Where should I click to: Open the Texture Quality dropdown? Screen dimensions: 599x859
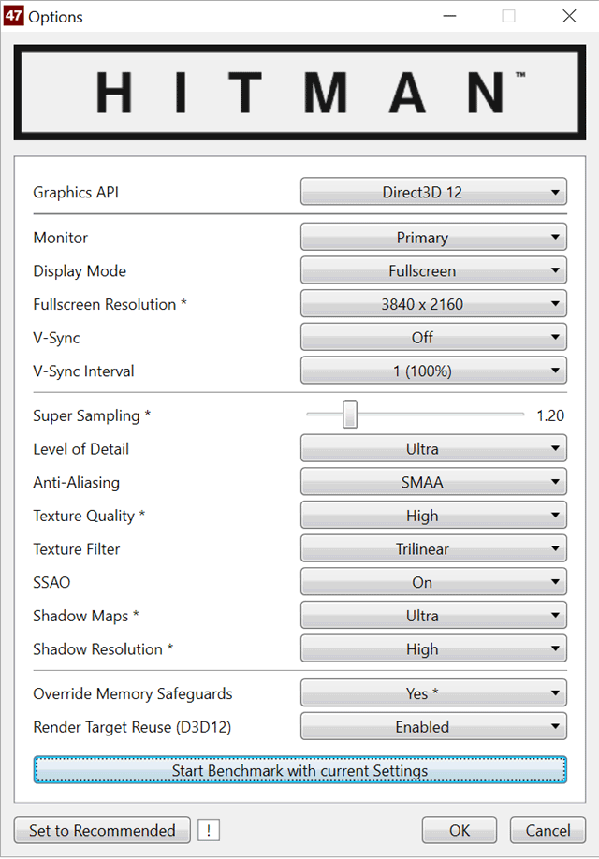(433, 516)
